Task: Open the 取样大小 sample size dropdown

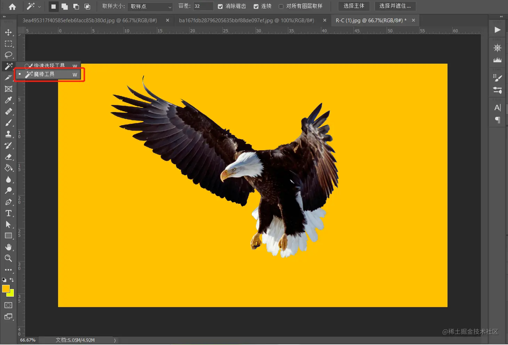Action: click(x=150, y=6)
